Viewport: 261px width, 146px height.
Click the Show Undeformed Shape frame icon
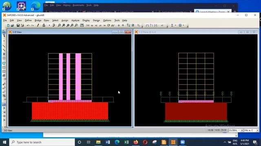(147, 25)
